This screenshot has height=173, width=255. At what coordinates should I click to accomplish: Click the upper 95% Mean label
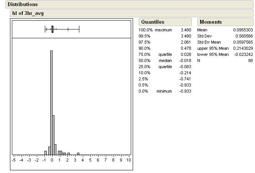click(x=212, y=48)
